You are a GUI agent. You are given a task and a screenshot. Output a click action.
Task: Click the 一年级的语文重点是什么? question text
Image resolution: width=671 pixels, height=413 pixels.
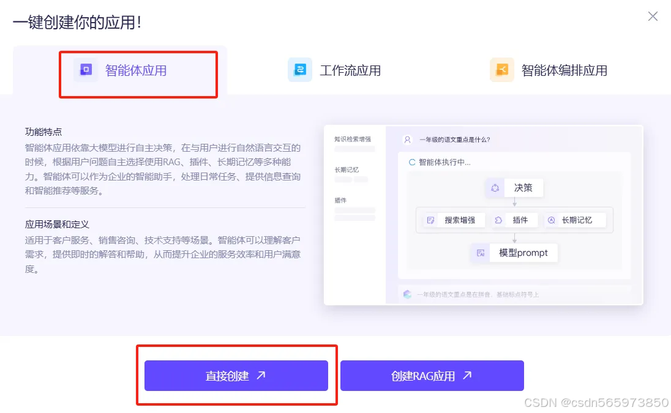(x=455, y=140)
